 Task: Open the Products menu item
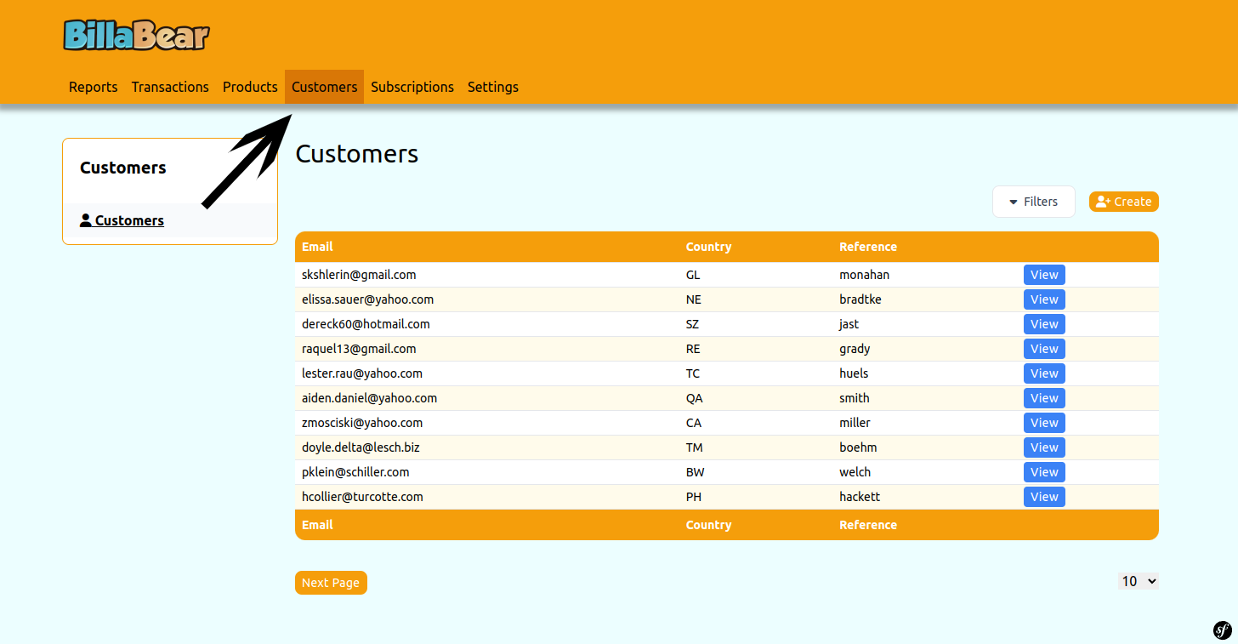tap(250, 87)
